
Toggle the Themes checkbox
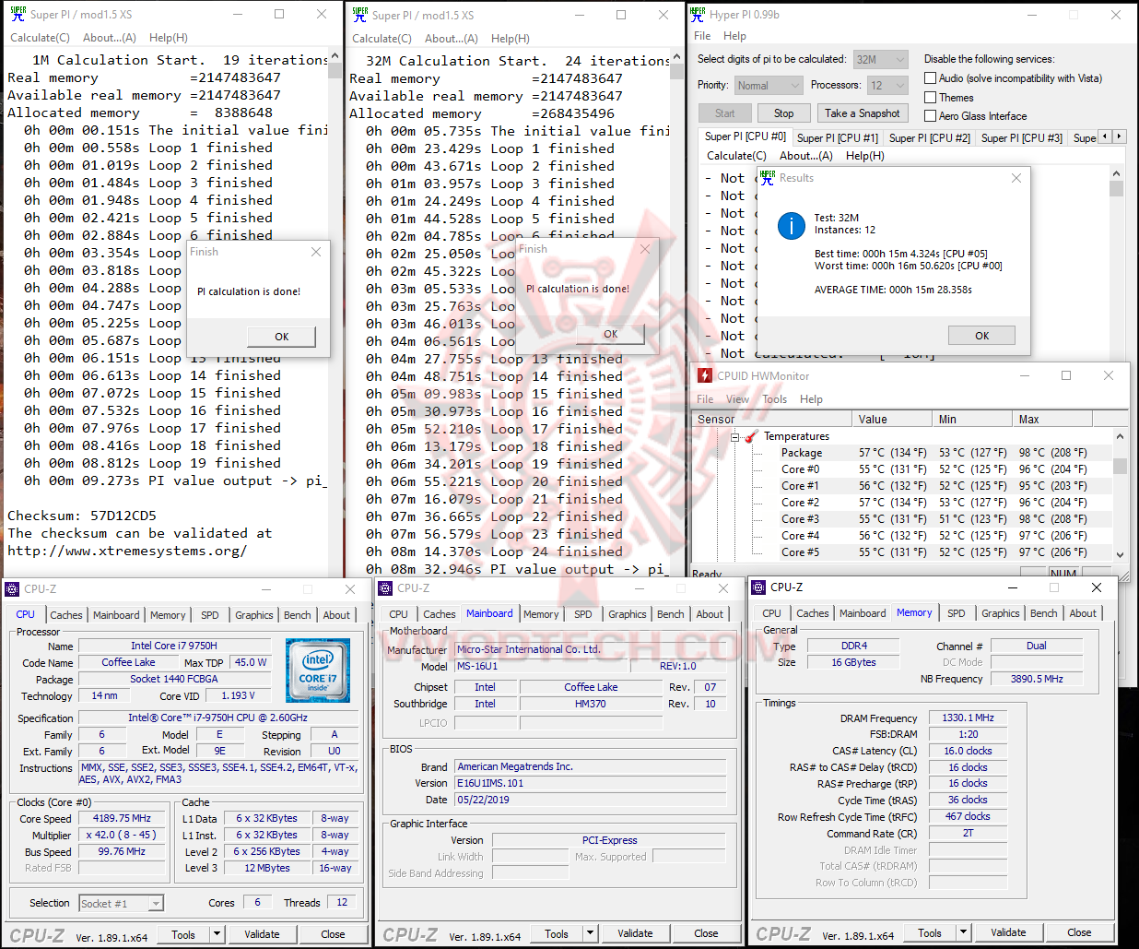click(x=931, y=97)
